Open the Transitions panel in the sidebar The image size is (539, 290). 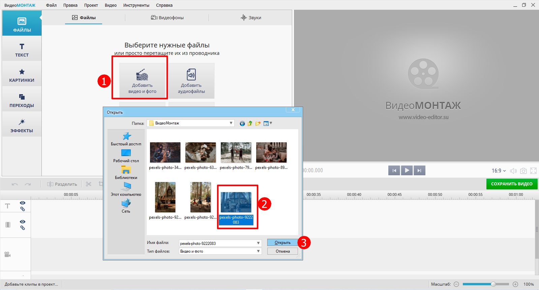click(x=22, y=100)
